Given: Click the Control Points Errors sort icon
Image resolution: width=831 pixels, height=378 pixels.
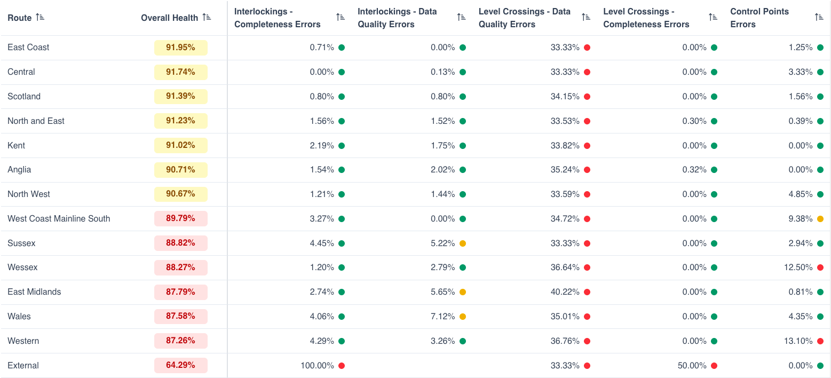Looking at the screenshot, I should 819,17.
